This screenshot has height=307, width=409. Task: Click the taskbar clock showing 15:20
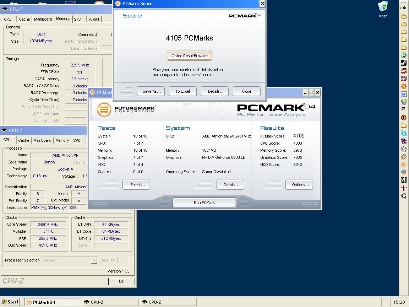[x=399, y=302]
